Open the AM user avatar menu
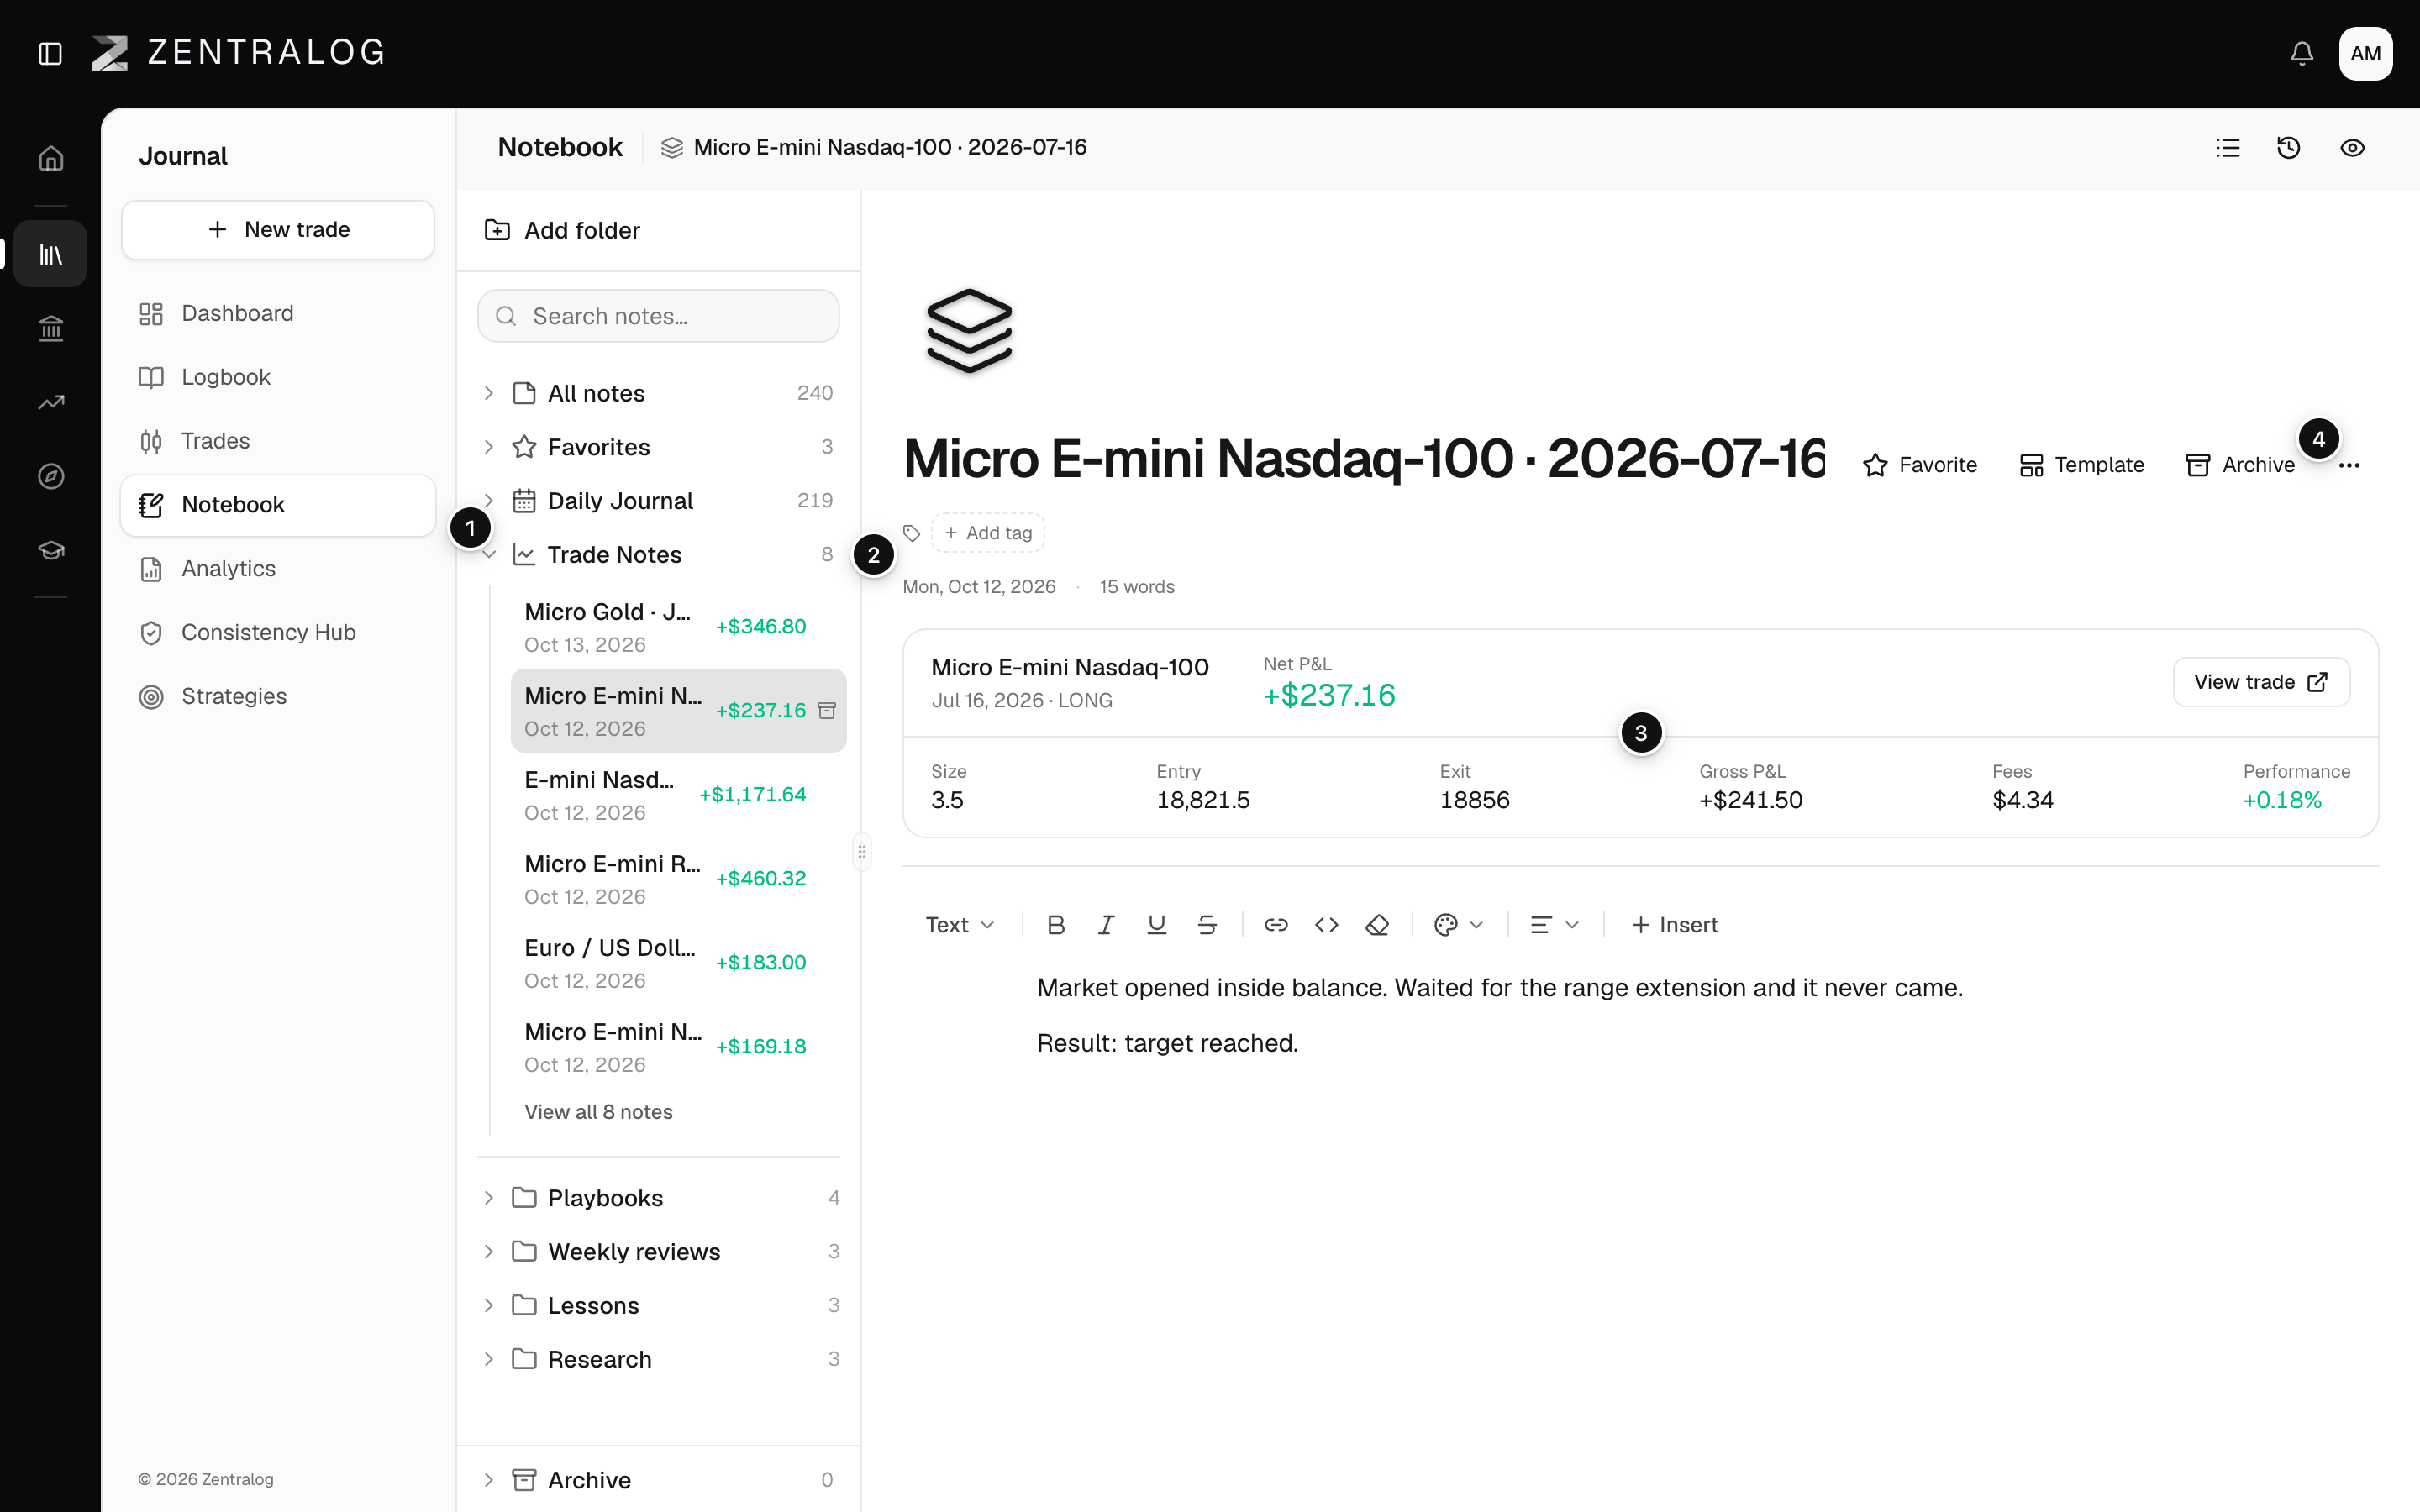This screenshot has width=2420, height=1512. 2365,53
